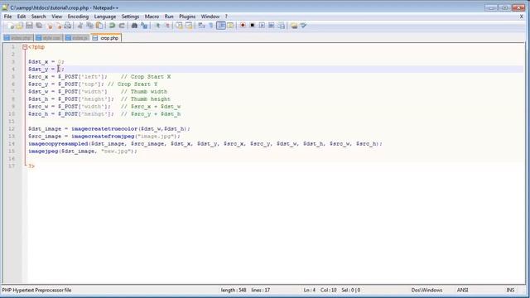Open the Edit menu

(x=22, y=17)
